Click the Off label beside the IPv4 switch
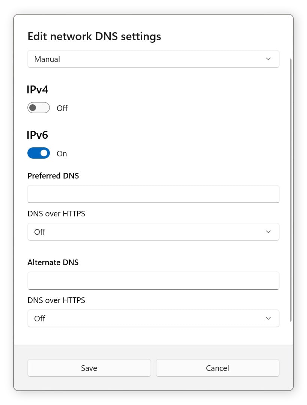The height and width of the screenshot is (405, 307). point(62,108)
